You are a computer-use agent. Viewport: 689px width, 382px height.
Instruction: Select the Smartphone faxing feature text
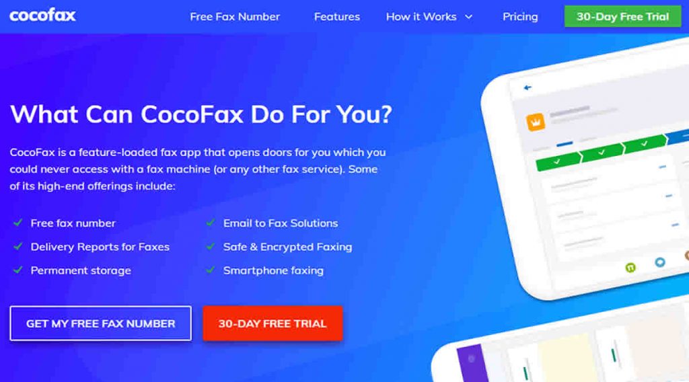(273, 270)
